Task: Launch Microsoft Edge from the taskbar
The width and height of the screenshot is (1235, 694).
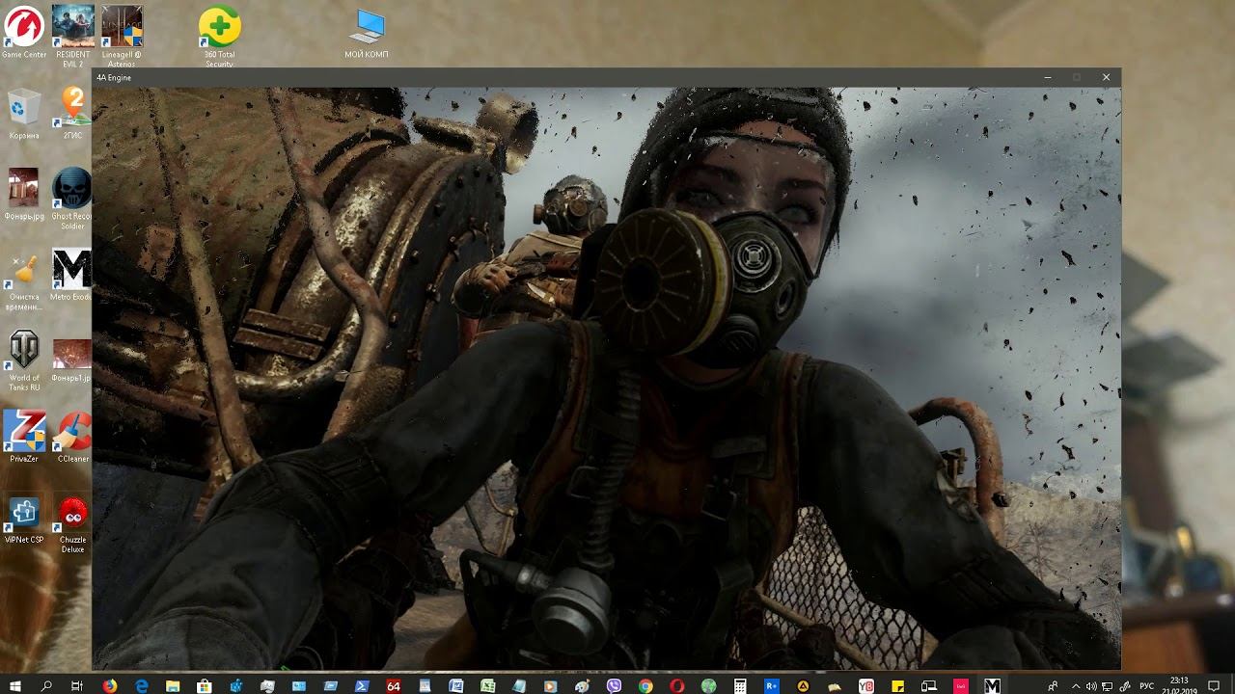Action: click(x=142, y=685)
